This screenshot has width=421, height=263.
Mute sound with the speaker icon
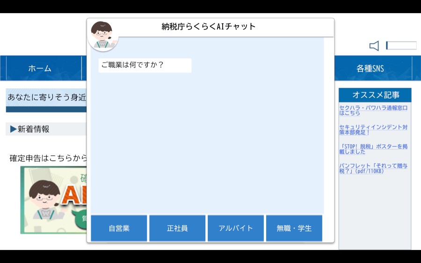tap(374, 46)
